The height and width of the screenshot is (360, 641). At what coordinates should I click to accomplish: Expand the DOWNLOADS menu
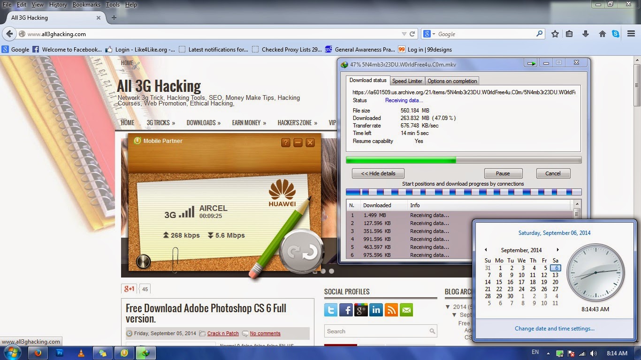[204, 123]
